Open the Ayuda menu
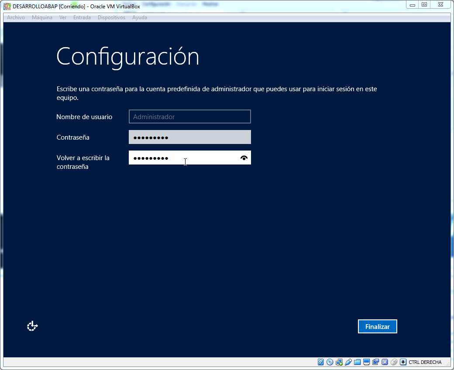Screen dimensions: 454x370 point(140,17)
